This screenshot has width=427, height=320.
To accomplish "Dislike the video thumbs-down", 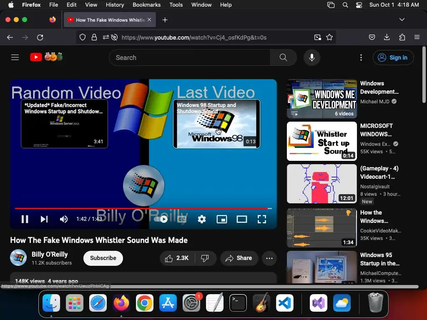I will click(x=205, y=258).
